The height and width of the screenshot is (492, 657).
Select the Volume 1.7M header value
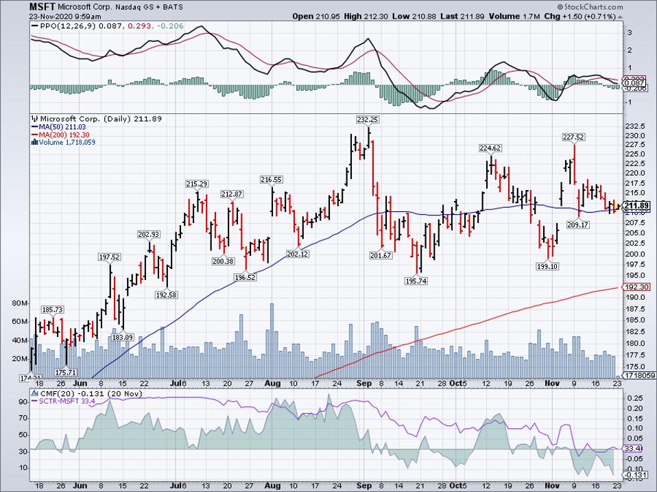pos(514,16)
